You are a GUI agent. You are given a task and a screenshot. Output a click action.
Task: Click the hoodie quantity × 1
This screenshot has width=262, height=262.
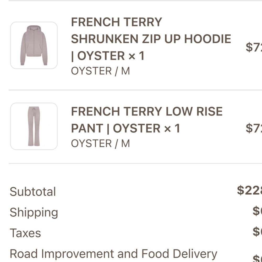point(136,56)
